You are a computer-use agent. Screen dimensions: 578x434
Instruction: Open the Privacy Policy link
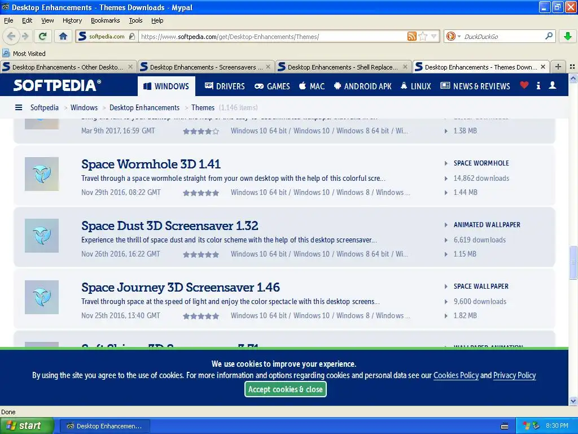point(514,375)
